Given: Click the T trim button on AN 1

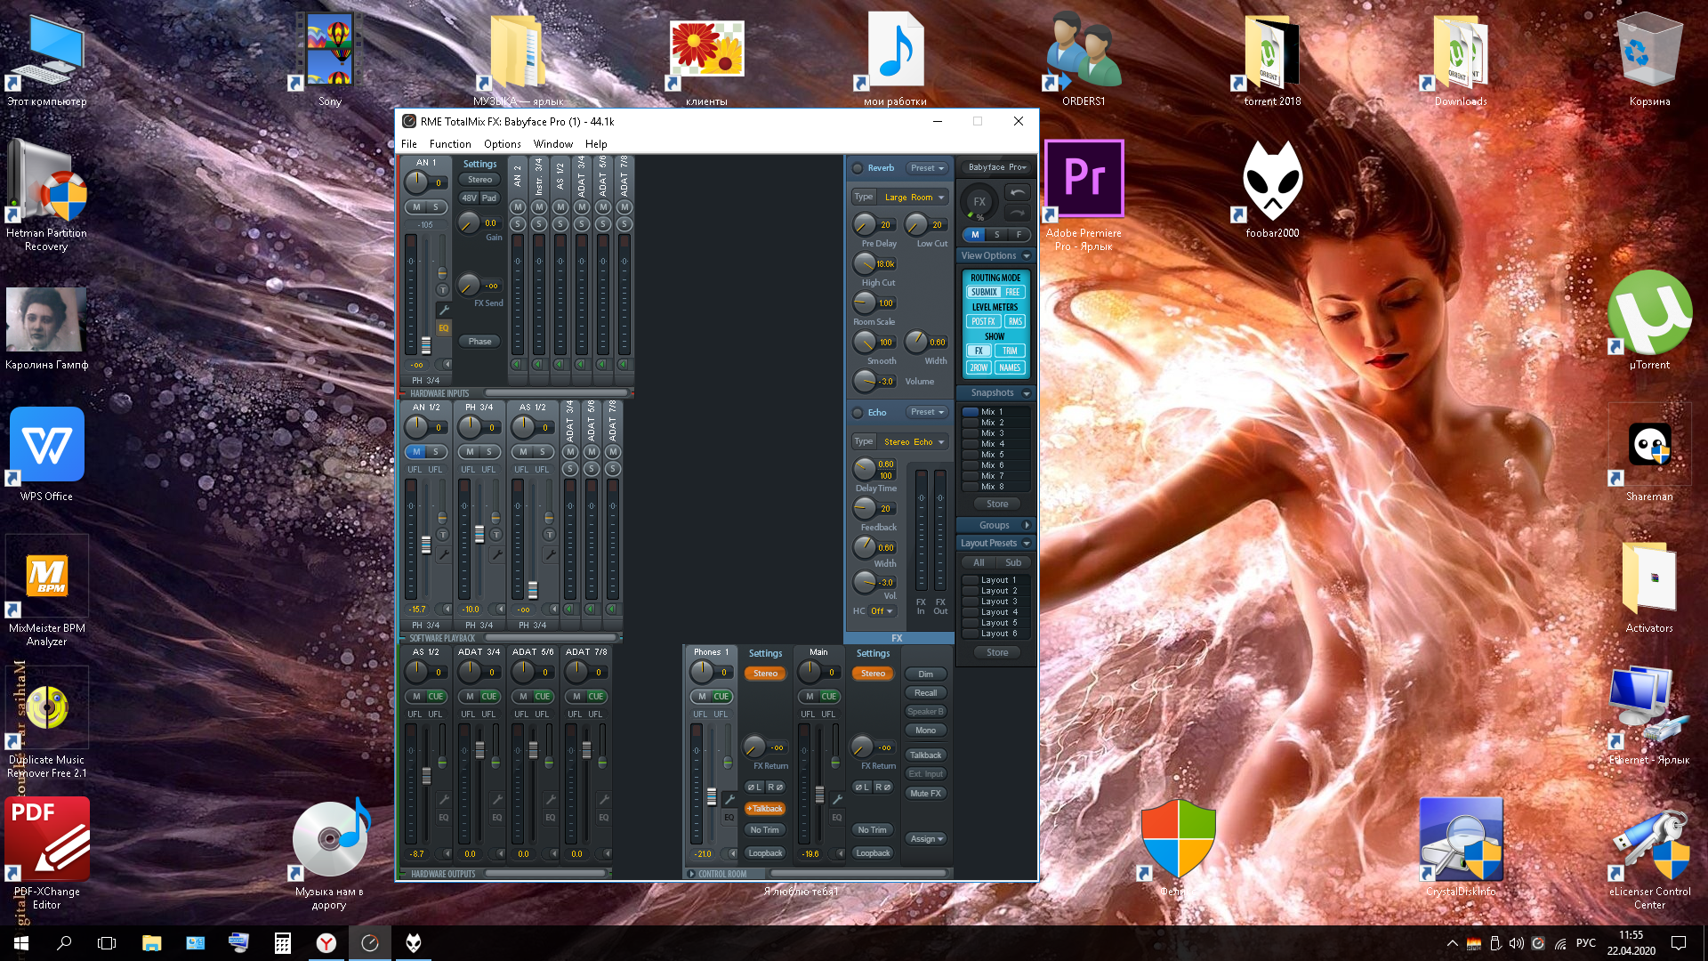Looking at the screenshot, I should tap(442, 290).
